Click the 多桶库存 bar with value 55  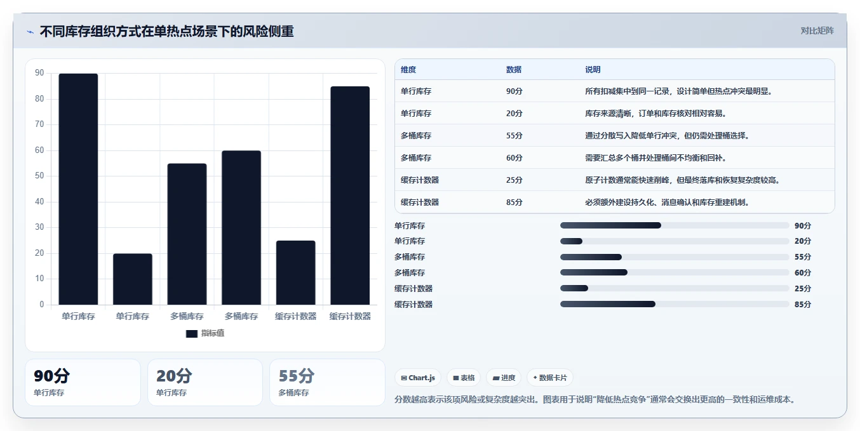point(187,234)
